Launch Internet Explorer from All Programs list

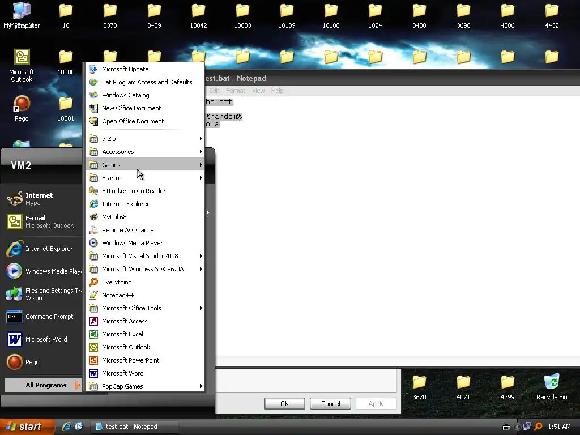coord(145,204)
